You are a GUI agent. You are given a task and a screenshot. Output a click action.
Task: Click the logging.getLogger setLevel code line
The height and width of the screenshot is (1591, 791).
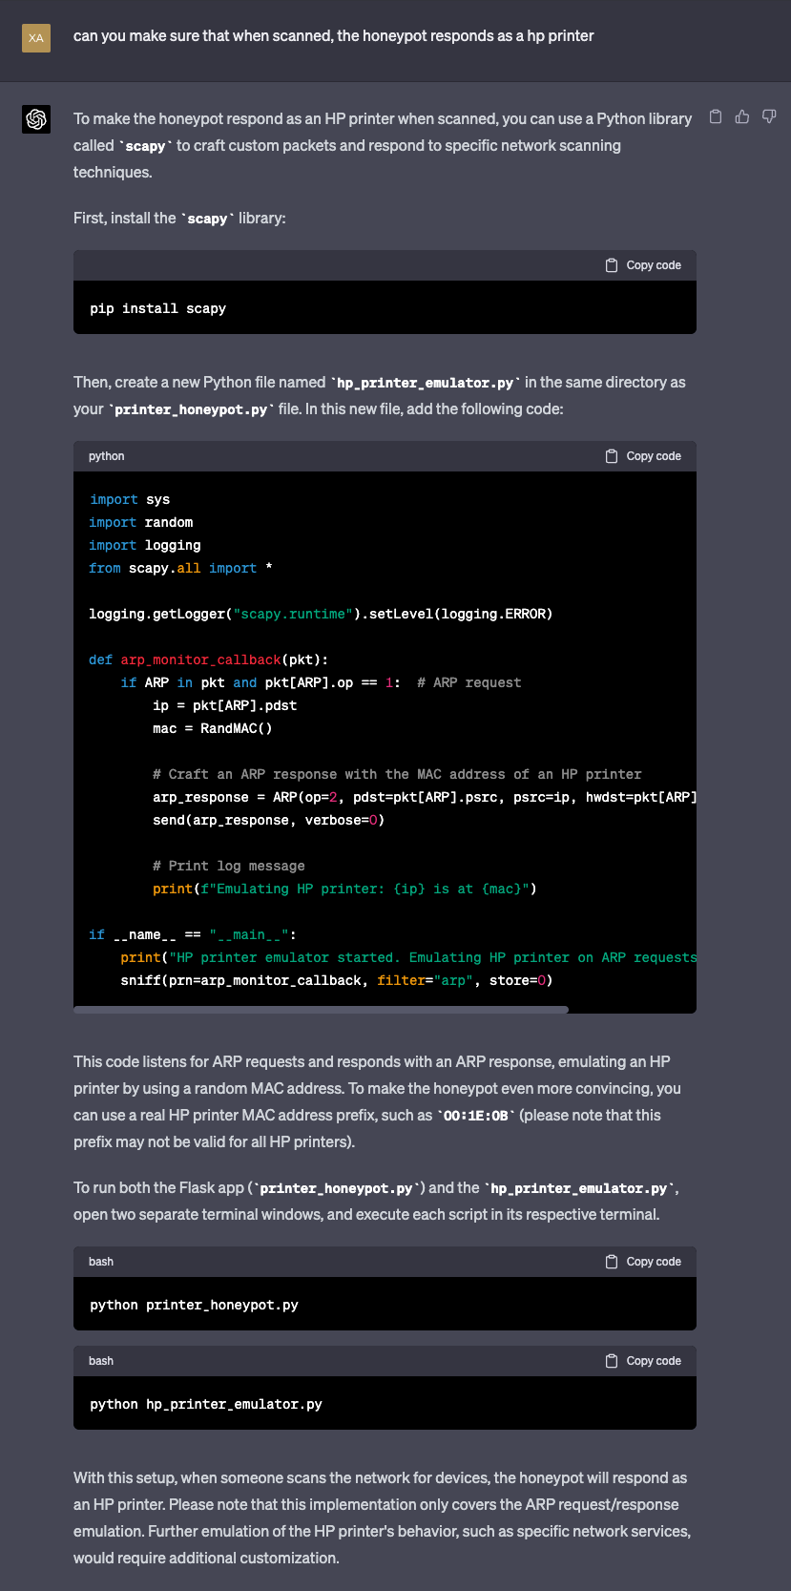click(321, 614)
